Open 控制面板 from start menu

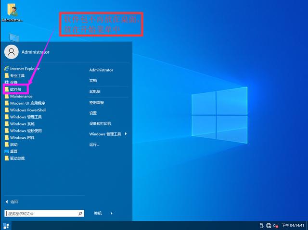click(97, 102)
